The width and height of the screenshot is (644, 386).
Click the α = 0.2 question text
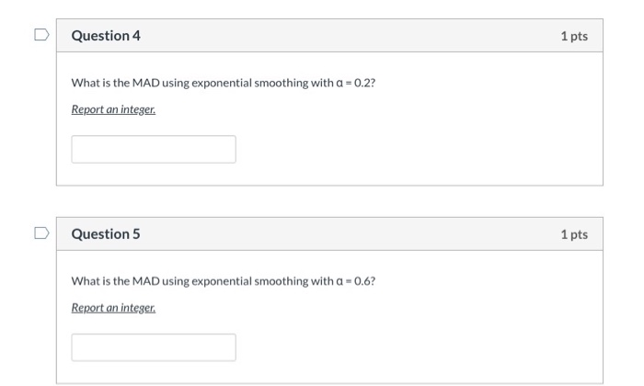[x=353, y=84]
